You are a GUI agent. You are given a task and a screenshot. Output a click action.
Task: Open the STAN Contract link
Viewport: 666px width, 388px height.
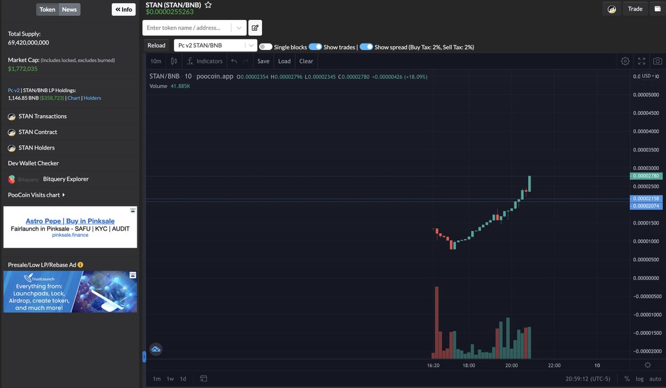pyautogui.click(x=38, y=132)
